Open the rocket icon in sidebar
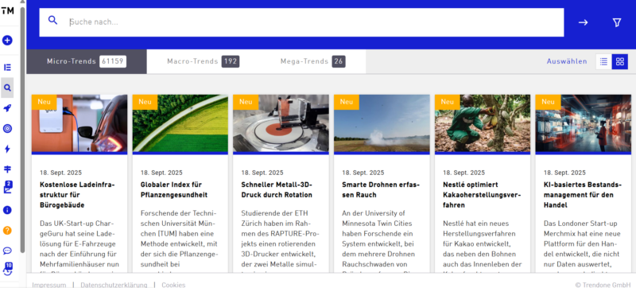The image size is (636, 288). (x=7, y=108)
